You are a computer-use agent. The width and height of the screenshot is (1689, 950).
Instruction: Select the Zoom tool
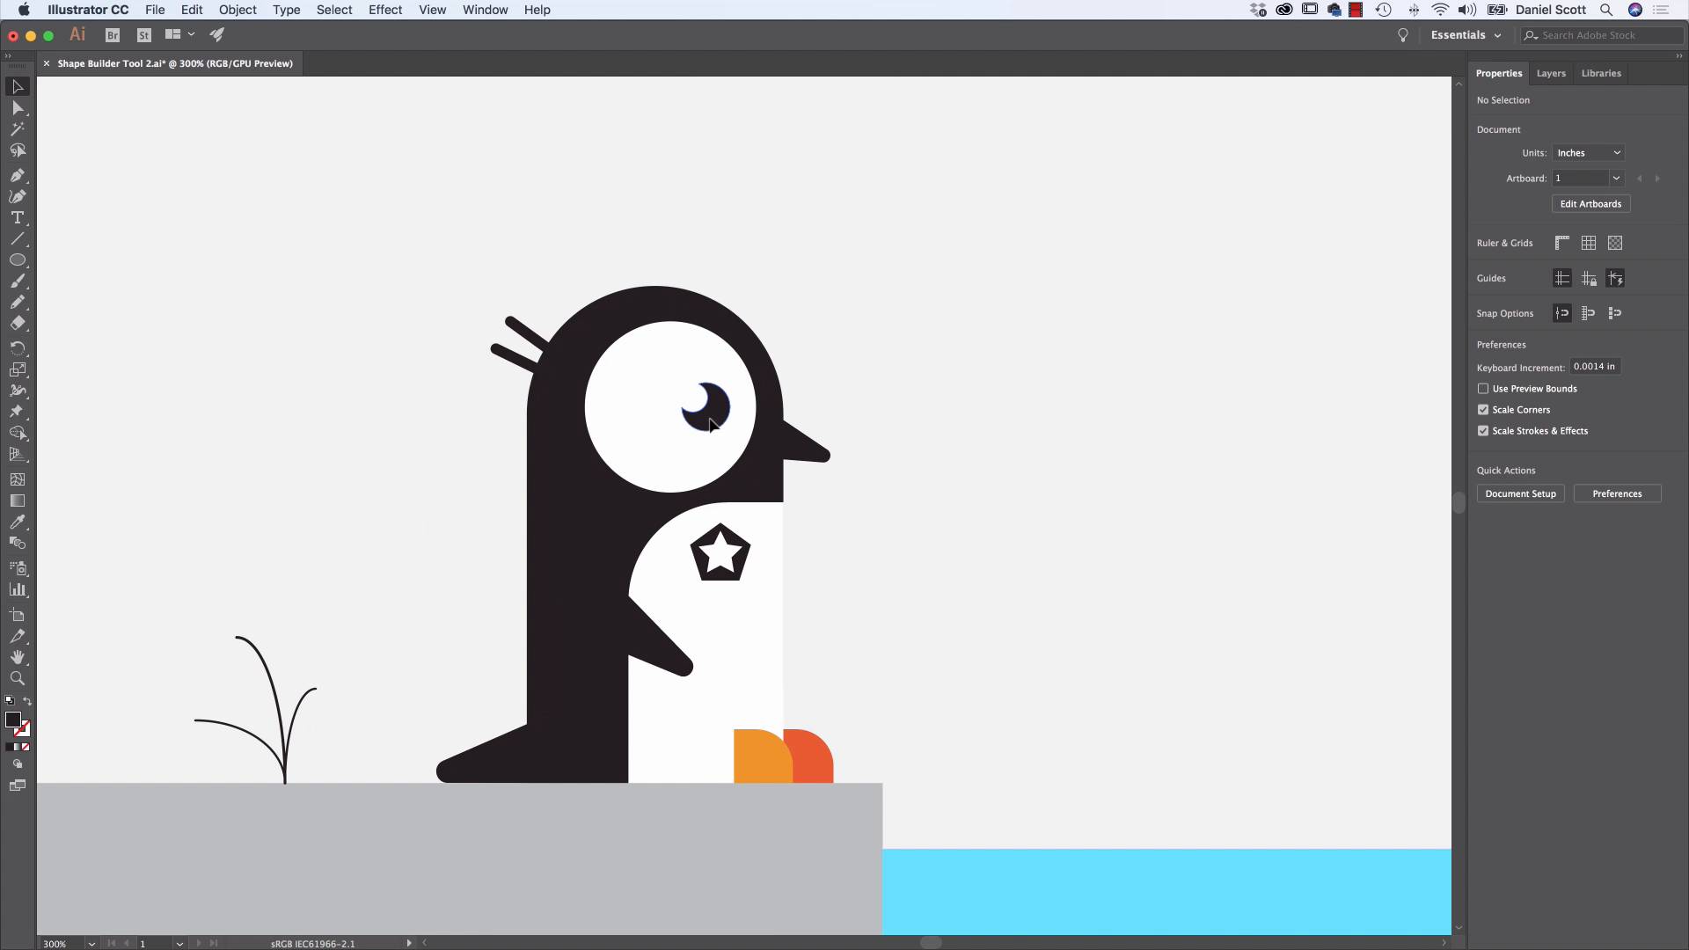tap(18, 678)
